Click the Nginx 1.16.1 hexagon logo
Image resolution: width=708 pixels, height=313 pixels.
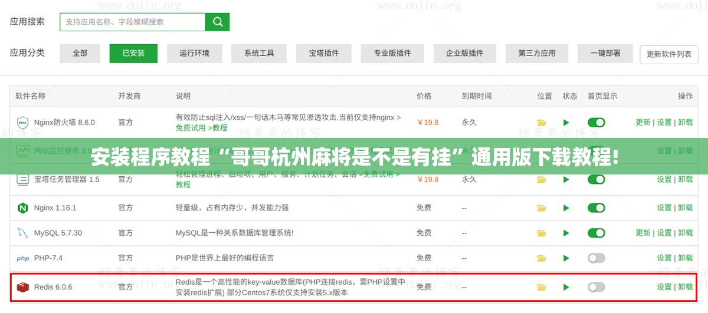(23, 208)
